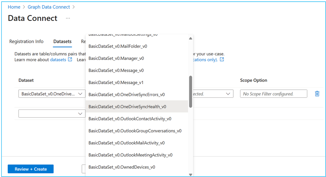Viewport: 326px width, 177px height.
Task: Pick BasicDataSet_v0.Message_v0 option
Action: click(x=137, y=70)
